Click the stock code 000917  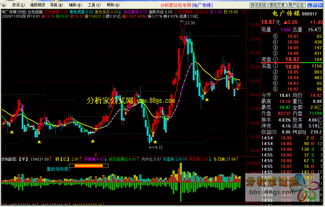310,14
